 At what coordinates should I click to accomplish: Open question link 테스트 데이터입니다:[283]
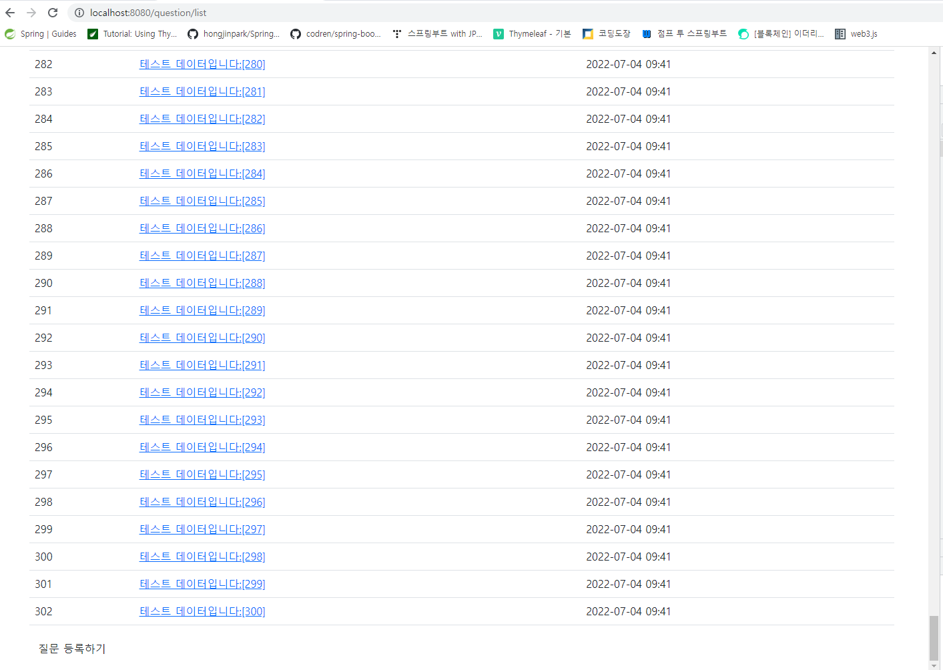(202, 146)
